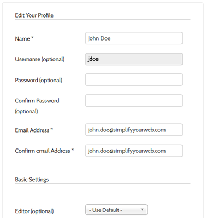206x218 pixels.
Task: Select the 'Password (optional)' label text
Action: click(x=39, y=80)
